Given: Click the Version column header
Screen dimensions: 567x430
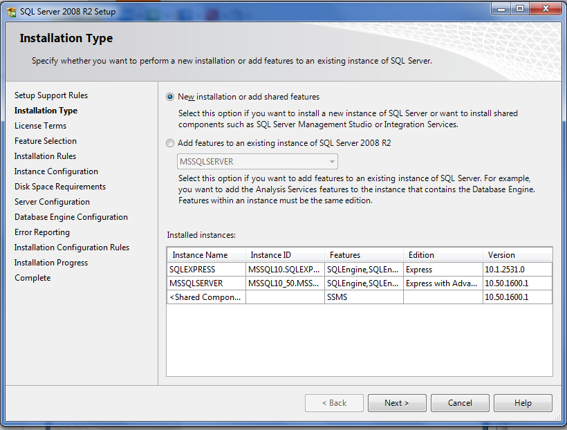Looking at the screenshot, I should coord(517,255).
